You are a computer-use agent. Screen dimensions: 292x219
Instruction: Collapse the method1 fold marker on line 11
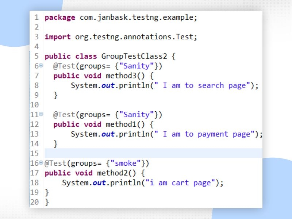pos(41,115)
